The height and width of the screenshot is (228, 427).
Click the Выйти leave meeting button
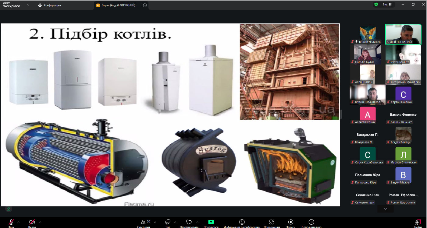[418, 223]
